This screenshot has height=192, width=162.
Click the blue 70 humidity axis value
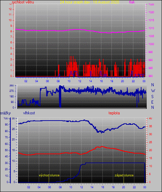point(6,137)
